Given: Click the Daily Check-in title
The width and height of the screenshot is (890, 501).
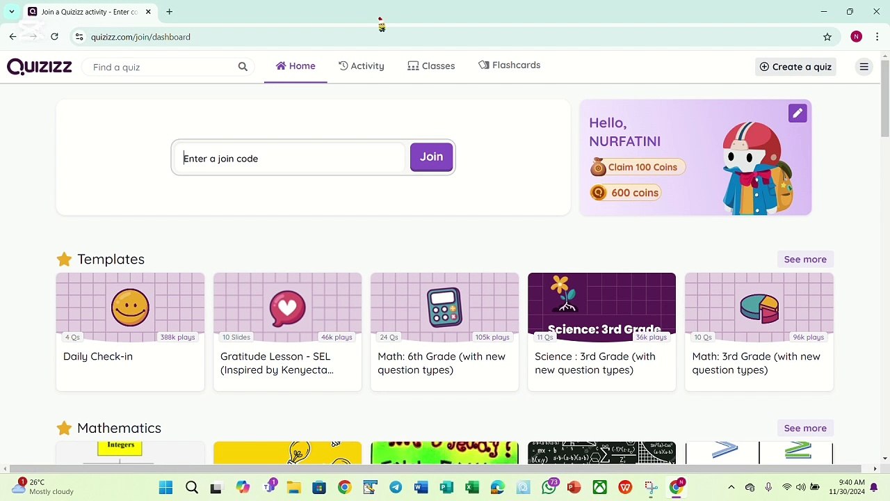Looking at the screenshot, I should click(x=98, y=356).
